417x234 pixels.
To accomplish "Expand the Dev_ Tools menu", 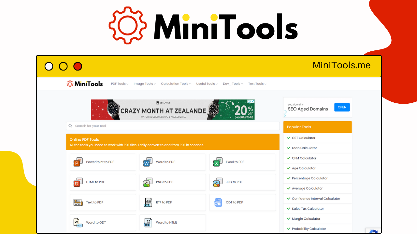I will point(233,84).
